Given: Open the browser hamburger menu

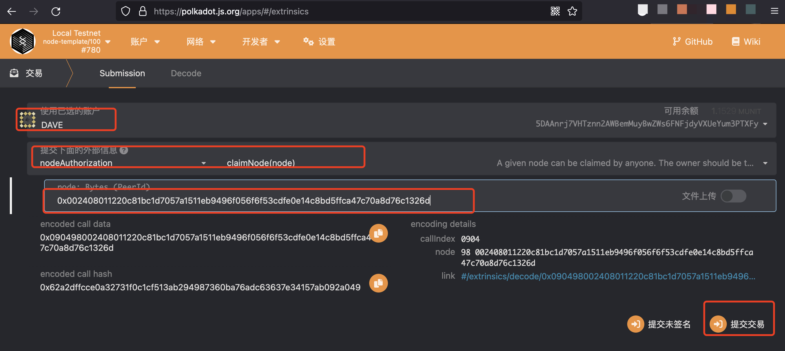Looking at the screenshot, I should [x=775, y=11].
